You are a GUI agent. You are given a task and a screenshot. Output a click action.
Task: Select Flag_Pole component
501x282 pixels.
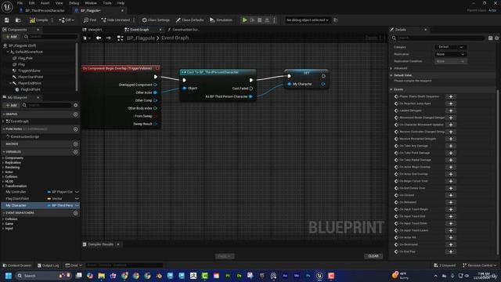point(25,58)
